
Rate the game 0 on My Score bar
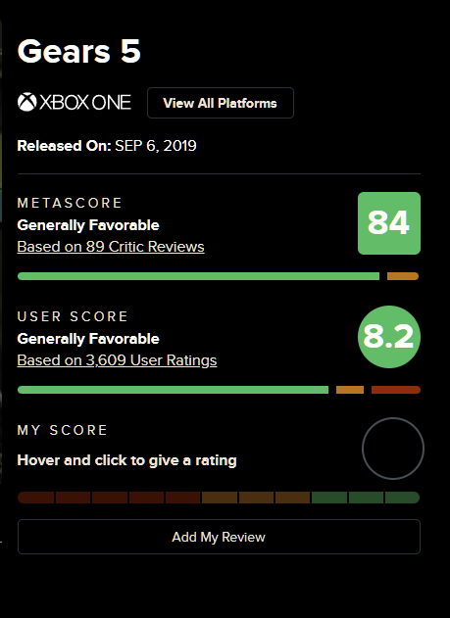pyautogui.click(x=36, y=498)
